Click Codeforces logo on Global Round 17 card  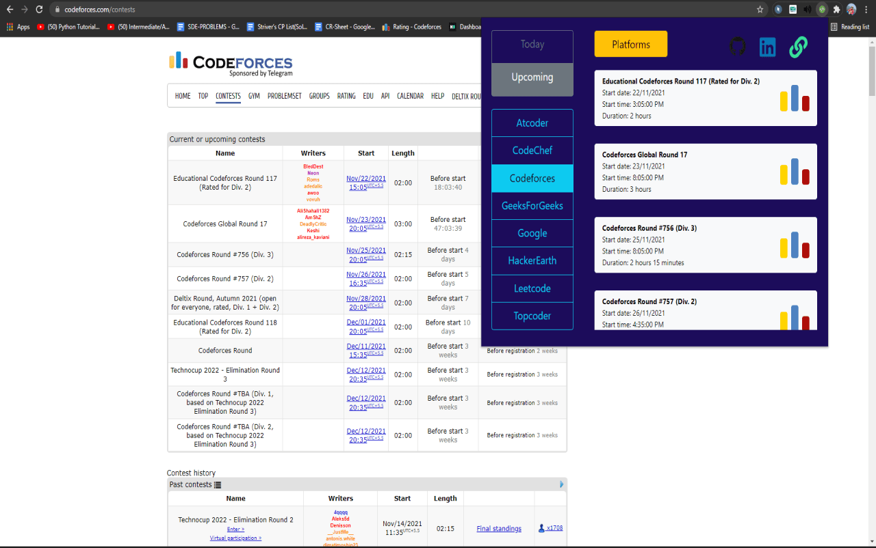[x=795, y=171]
